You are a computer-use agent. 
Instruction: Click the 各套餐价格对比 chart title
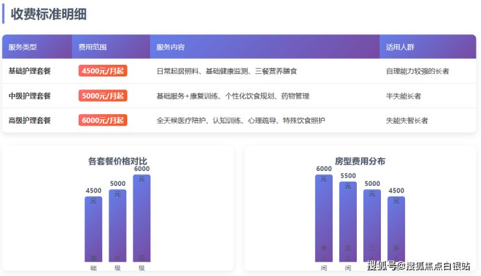(x=118, y=161)
